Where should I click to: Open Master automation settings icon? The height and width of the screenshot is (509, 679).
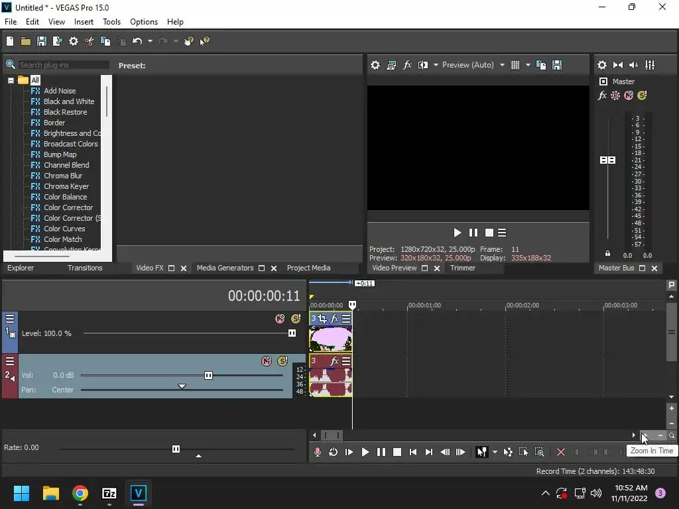coord(615,95)
